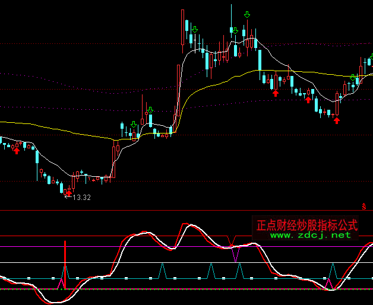Select the lowest candlestick above 13.32 label

pos(61,188)
